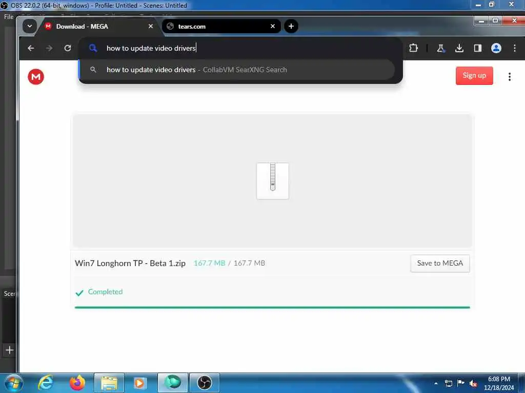
Task: Maximize the browser window
Action: [x=495, y=20]
